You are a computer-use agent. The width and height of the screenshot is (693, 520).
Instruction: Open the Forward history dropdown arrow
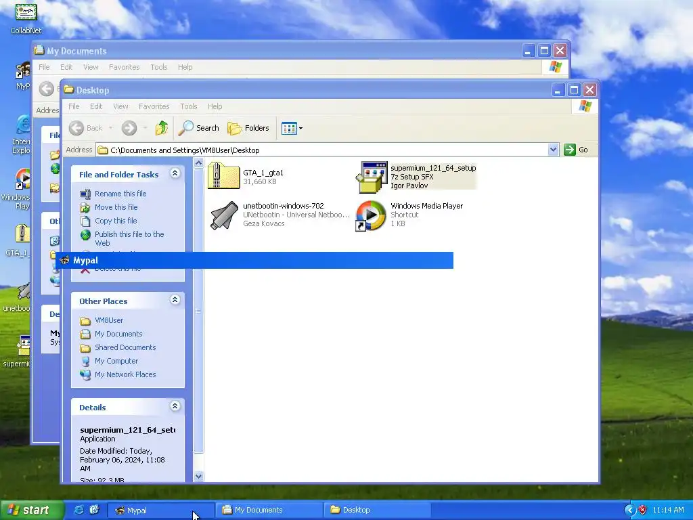(x=145, y=128)
